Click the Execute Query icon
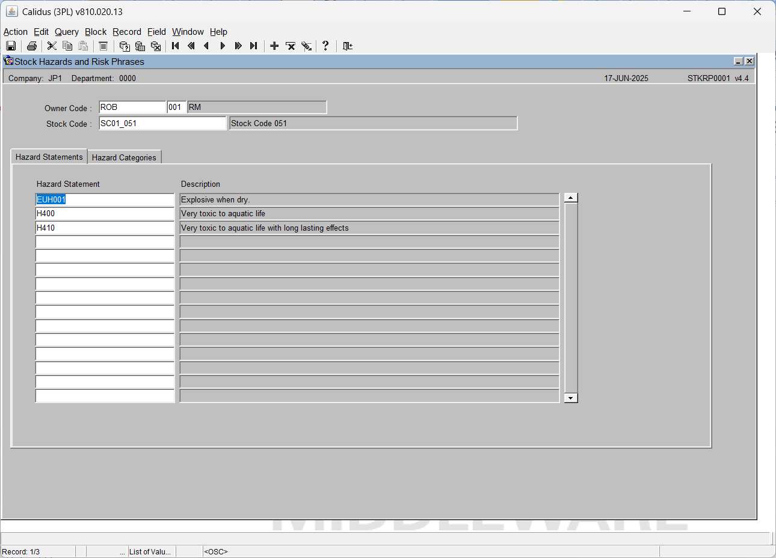This screenshot has height=558, width=776. (140, 46)
